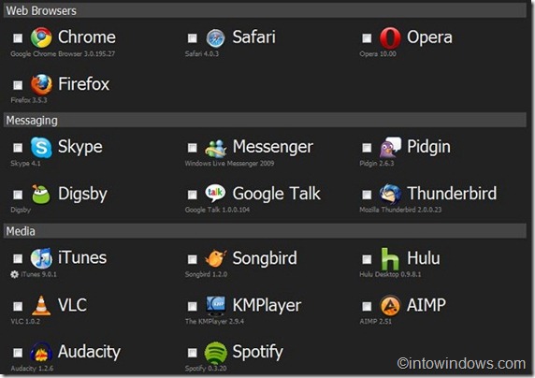Screen dimensions: 535x378
Task: Click the Skype icon
Action: [x=41, y=148]
